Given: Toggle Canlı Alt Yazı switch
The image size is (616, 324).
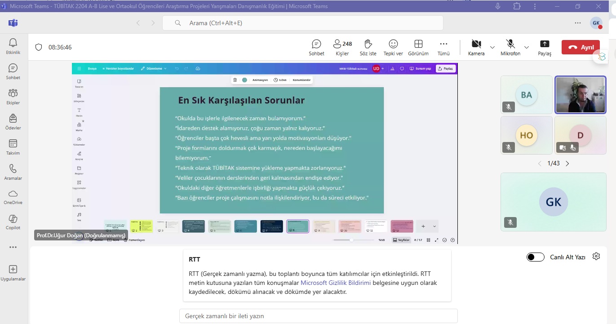Looking at the screenshot, I should coord(535,257).
